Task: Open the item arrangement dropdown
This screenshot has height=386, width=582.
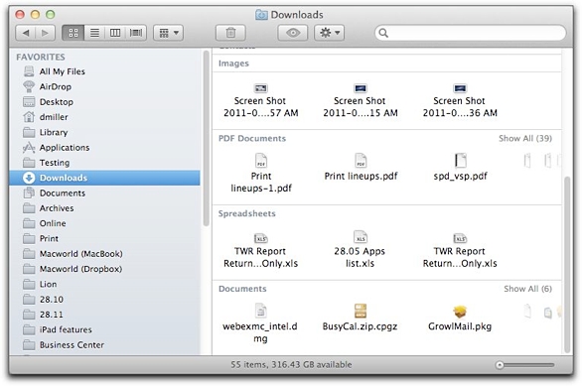Action: click(x=169, y=33)
